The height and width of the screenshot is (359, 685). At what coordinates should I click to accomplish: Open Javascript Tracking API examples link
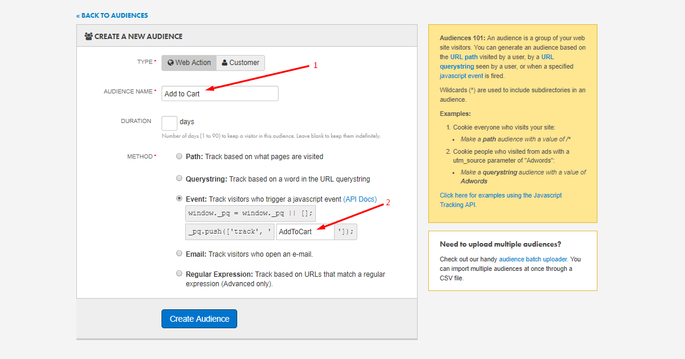click(500, 200)
